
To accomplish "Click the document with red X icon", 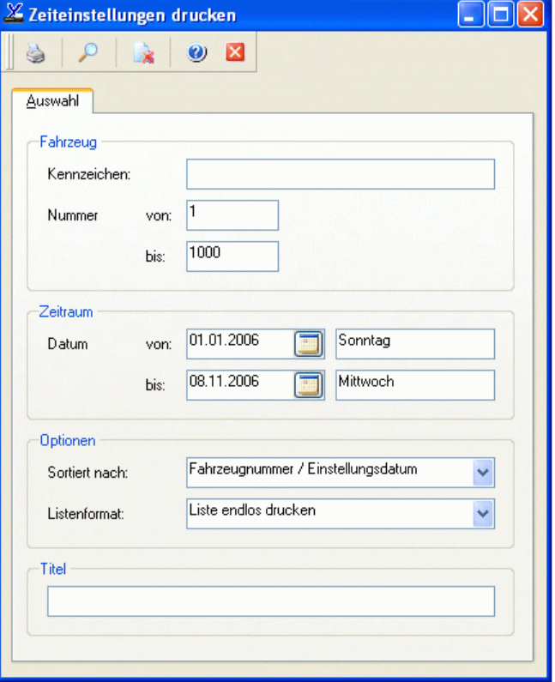I will click(142, 54).
